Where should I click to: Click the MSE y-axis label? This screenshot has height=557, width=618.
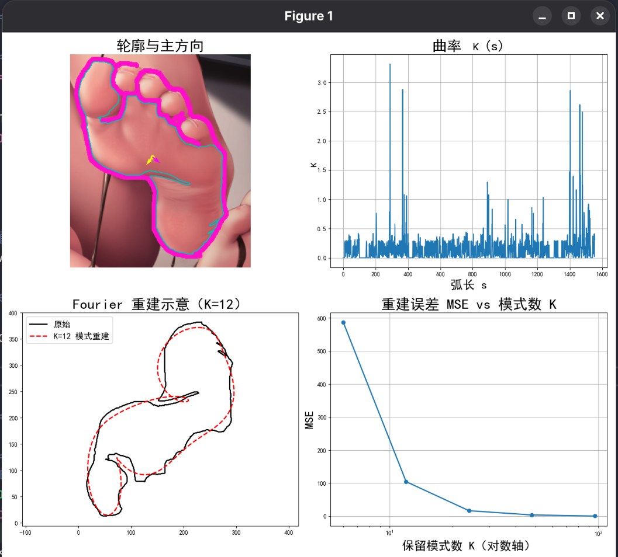309,420
